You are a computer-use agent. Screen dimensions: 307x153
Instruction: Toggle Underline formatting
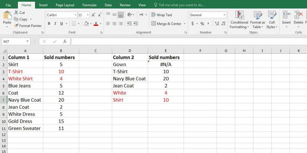pyautogui.click(x=61, y=24)
